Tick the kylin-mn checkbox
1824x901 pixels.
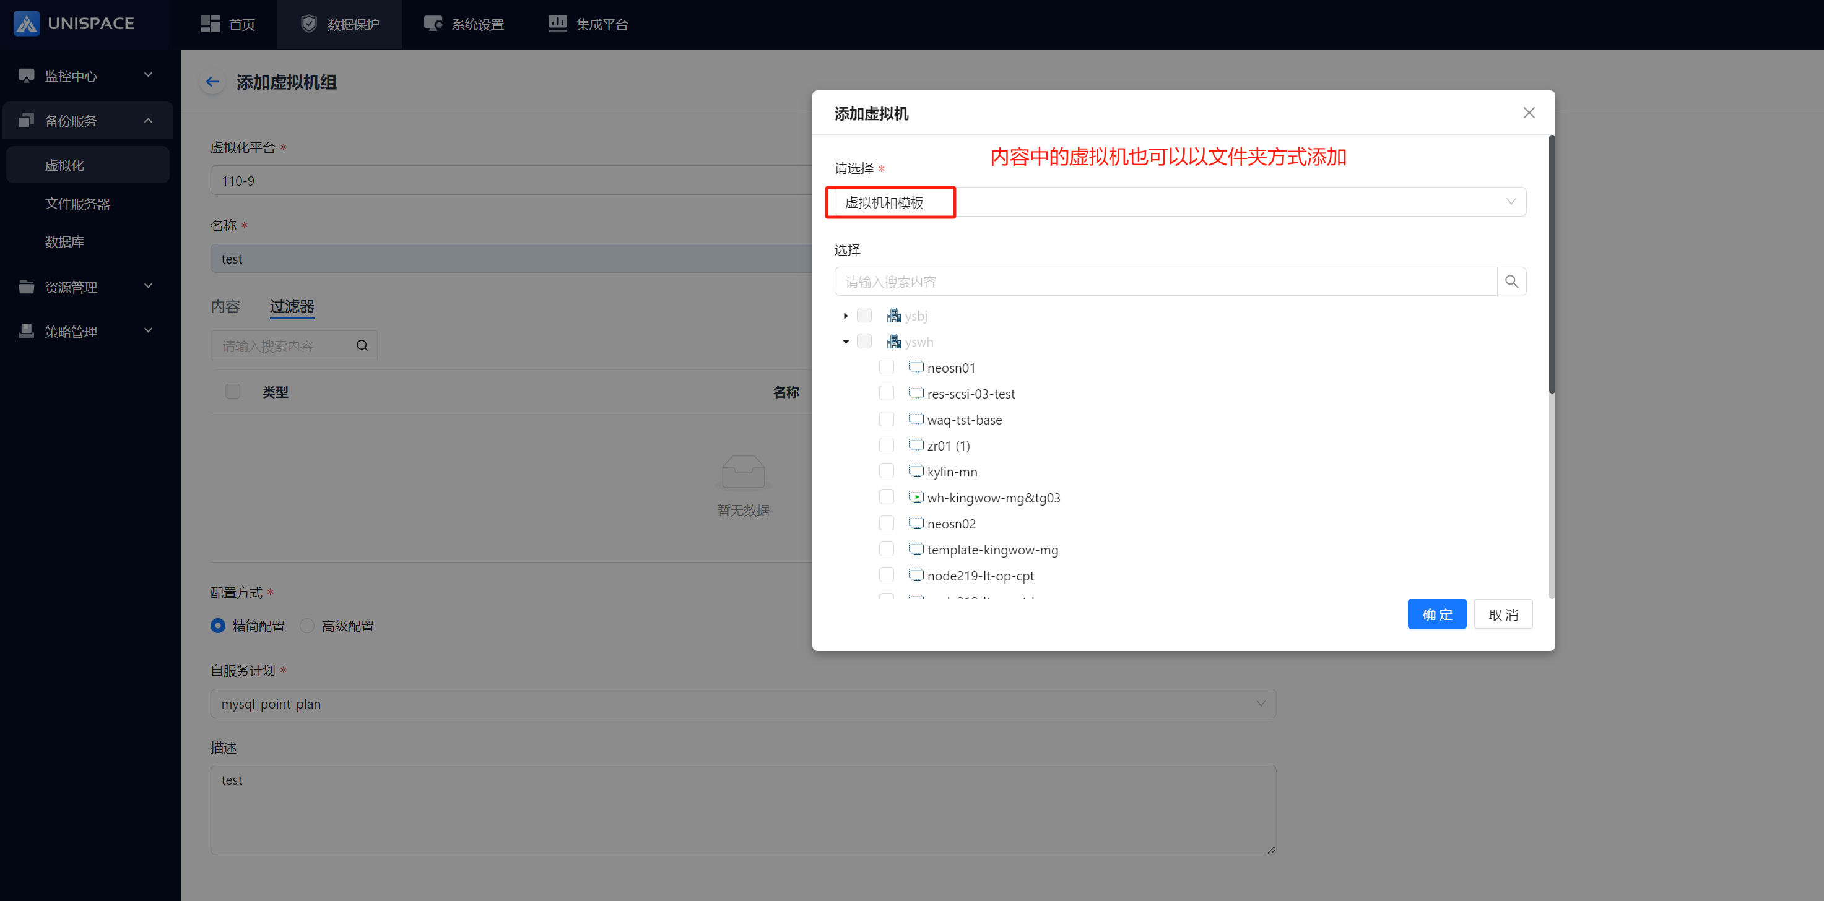tap(886, 471)
